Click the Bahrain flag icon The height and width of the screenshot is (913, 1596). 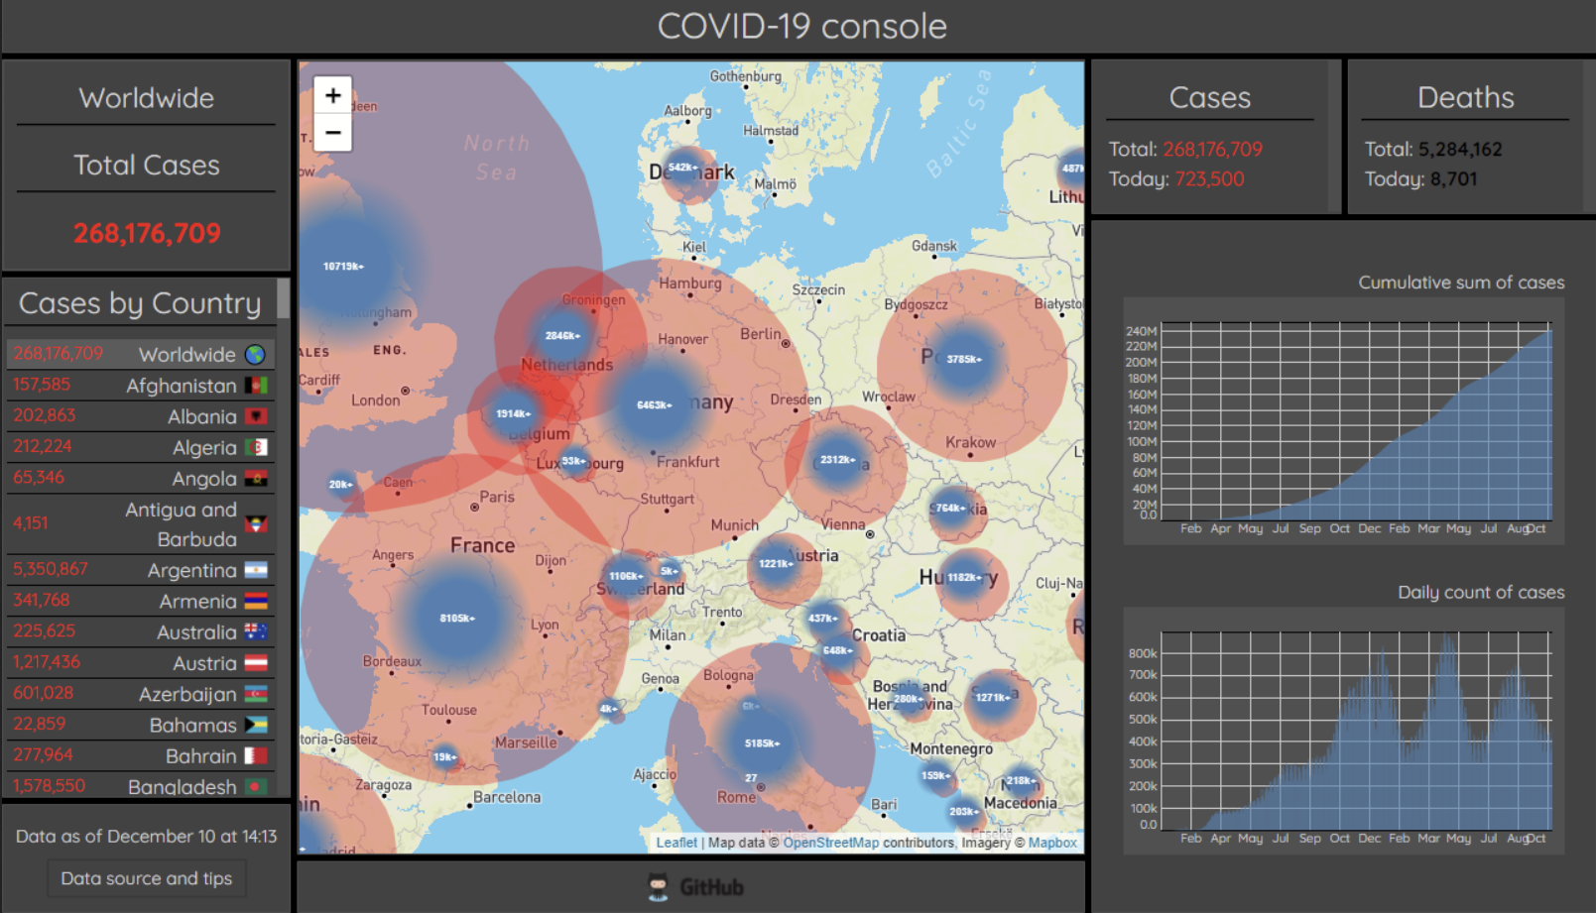tap(256, 755)
